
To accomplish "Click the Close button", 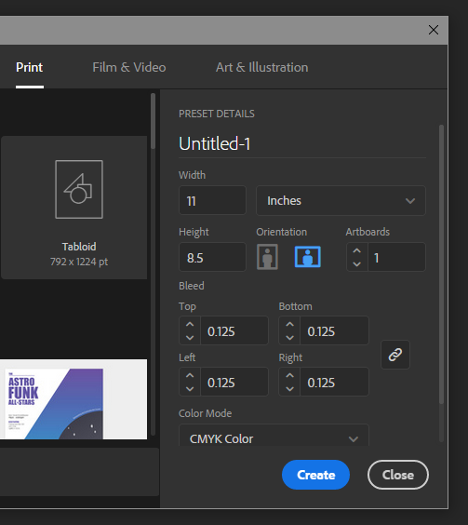I will click(x=398, y=475).
